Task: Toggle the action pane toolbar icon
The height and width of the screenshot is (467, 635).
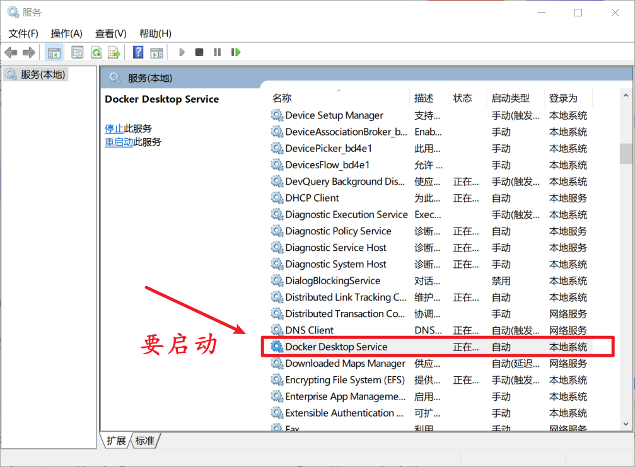Action: point(156,52)
